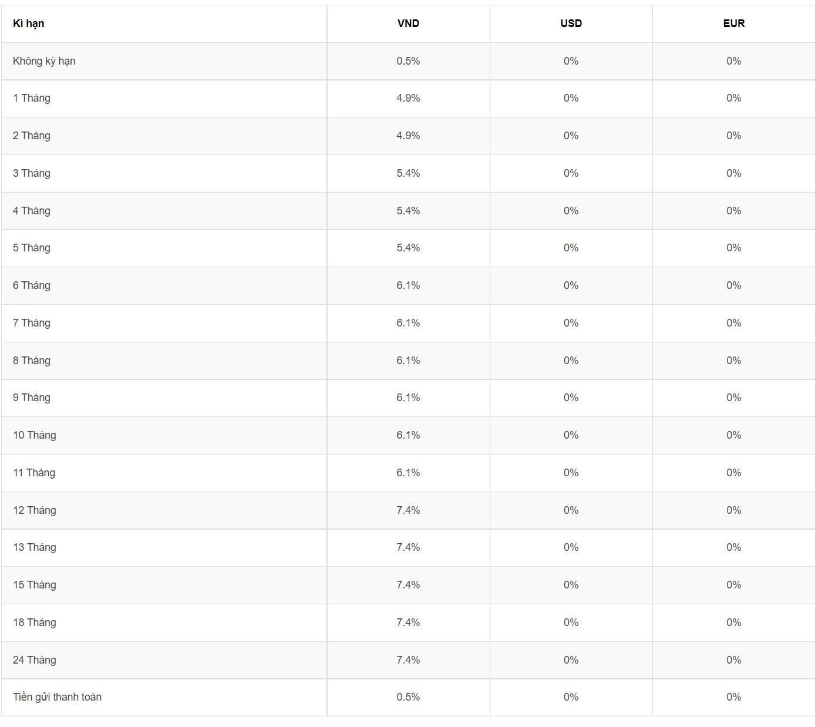Viewport: 815px width, 727px height.
Task: Select the USD rate for 13 Tháng
Action: tap(571, 547)
